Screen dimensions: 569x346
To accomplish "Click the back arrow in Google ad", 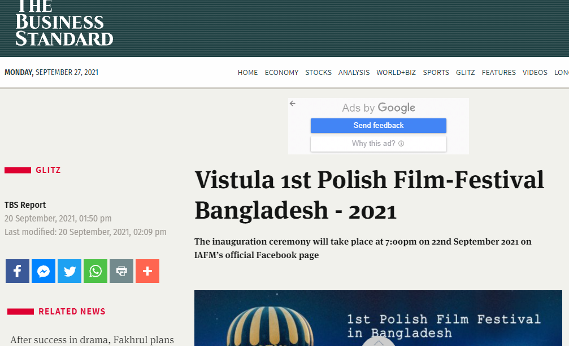I will click(x=293, y=104).
